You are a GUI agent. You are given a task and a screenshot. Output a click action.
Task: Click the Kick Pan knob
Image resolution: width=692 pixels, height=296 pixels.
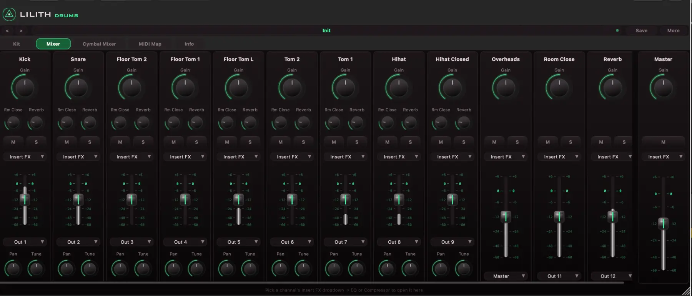click(x=13, y=268)
